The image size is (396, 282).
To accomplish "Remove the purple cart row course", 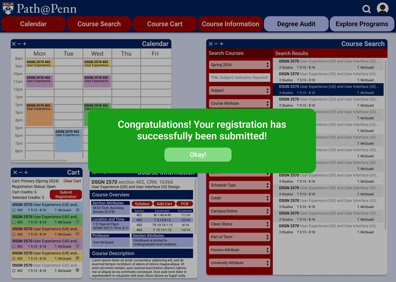I will point(78,246).
